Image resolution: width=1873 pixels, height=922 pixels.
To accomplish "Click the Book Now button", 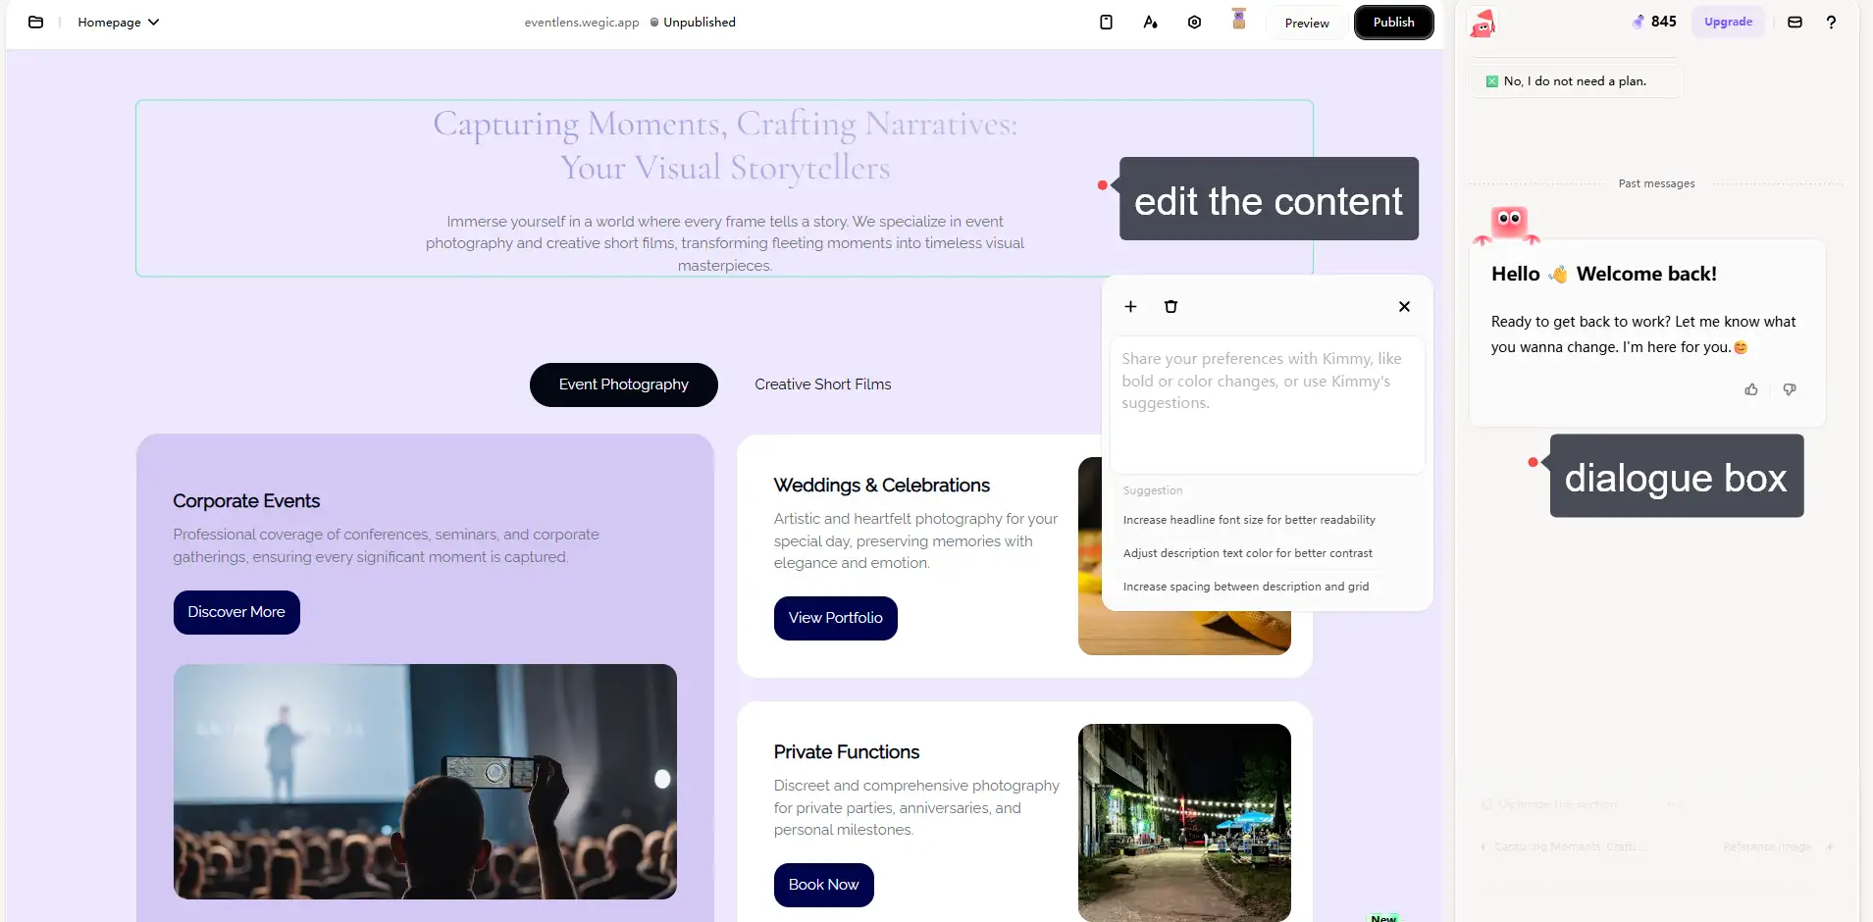I will point(824,885).
